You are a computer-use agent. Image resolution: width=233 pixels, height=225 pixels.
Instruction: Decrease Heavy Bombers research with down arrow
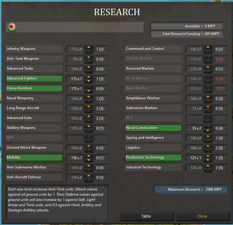88,91
